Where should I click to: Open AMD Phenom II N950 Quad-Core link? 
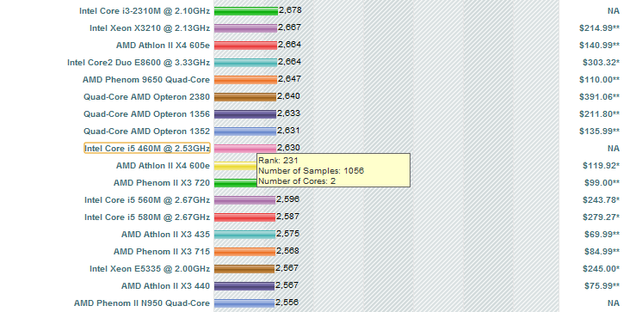tap(142, 303)
